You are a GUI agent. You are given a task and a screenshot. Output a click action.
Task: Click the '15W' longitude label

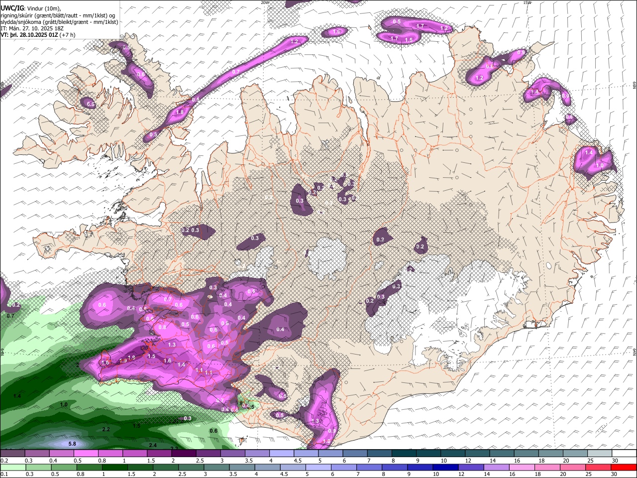pos(527,2)
